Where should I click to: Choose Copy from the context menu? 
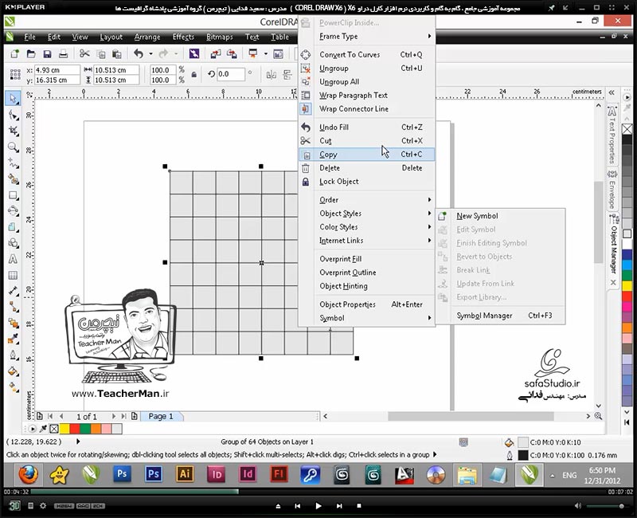367,155
